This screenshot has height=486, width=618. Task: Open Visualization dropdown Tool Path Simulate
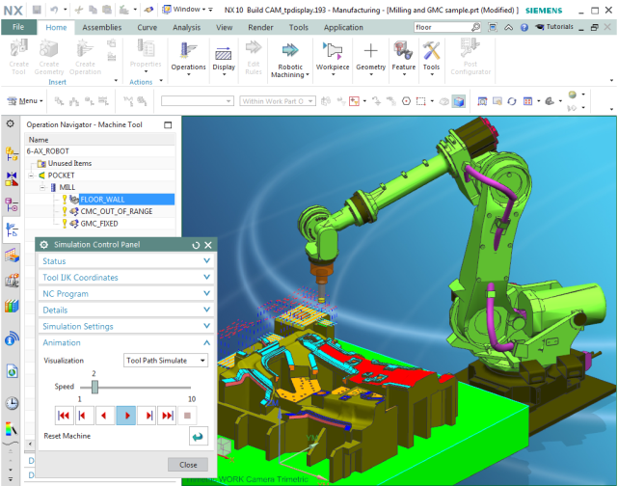[166, 361]
